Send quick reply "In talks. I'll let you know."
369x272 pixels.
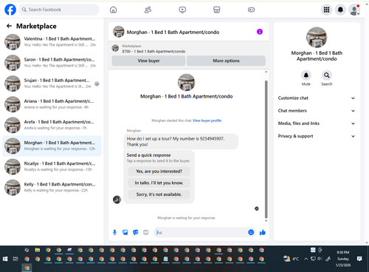click(159, 183)
